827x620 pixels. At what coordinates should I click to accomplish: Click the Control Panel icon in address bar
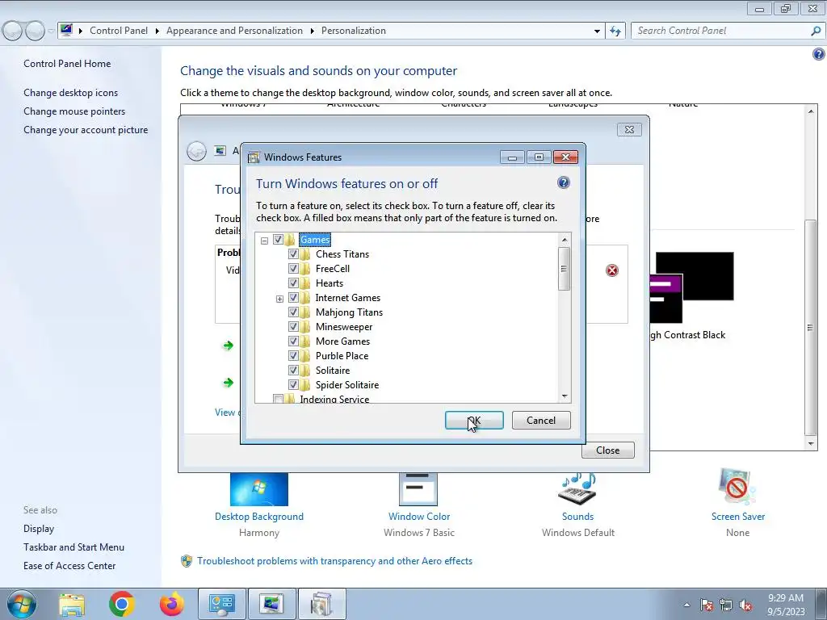66,30
